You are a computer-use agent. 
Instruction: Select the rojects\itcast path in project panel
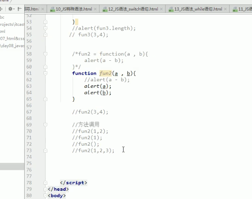point(12,24)
